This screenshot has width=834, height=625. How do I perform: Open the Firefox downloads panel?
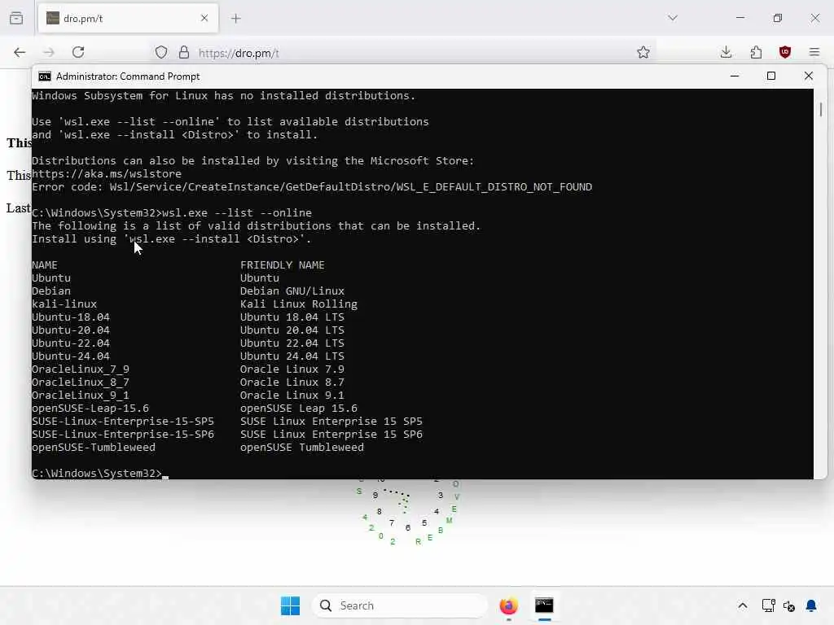(x=726, y=52)
